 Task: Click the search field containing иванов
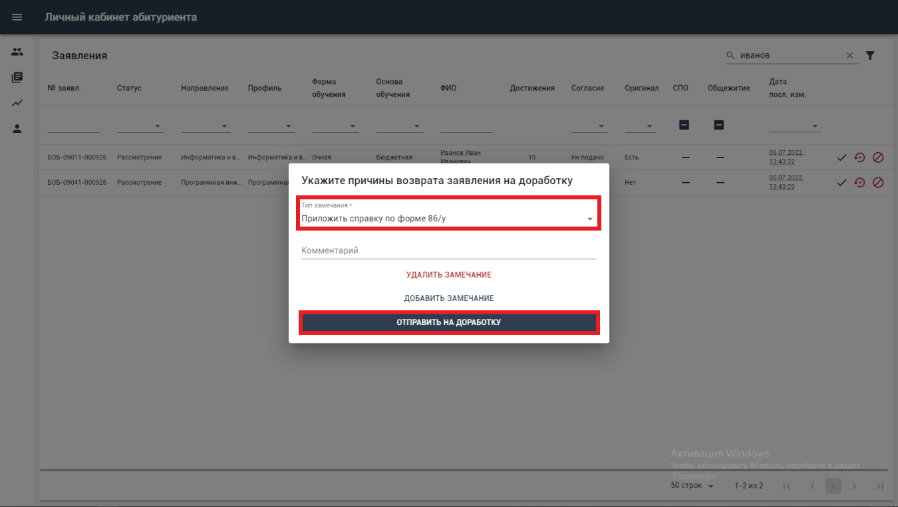tap(790, 56)
